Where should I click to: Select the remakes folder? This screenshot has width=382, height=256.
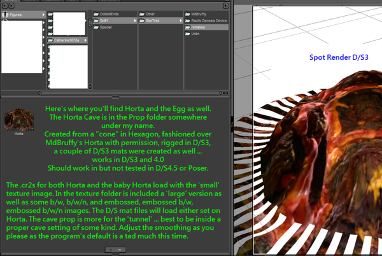[206, 27]
